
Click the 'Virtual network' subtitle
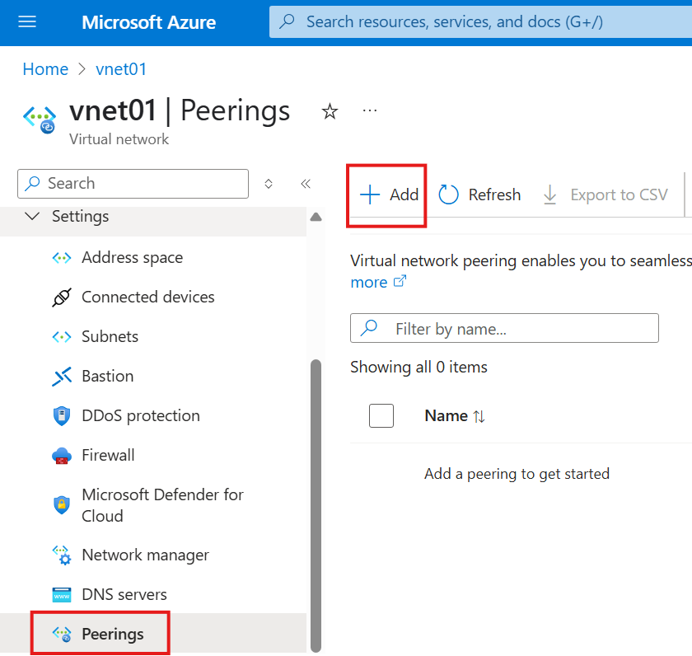[119, 139]
